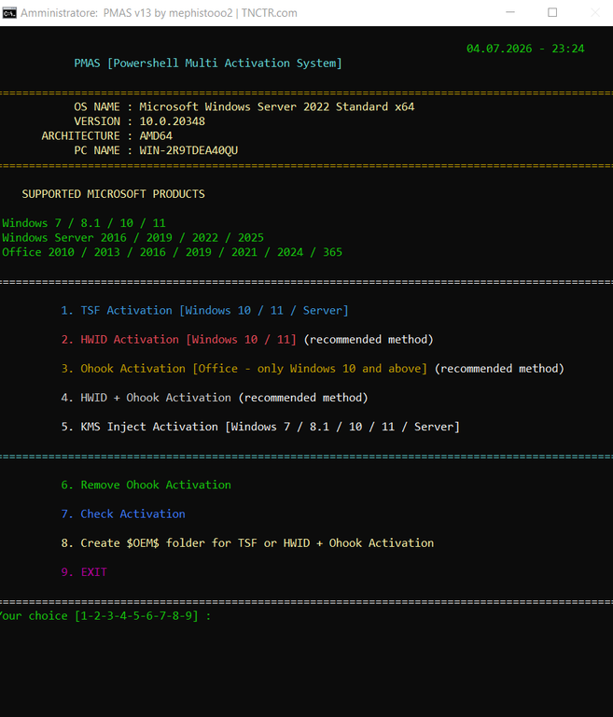Click the 'SUPPORTED MICROSOFT PRODUCTS' heading
This screenshot has width=613, height=717.
click(x=114, y=194)
